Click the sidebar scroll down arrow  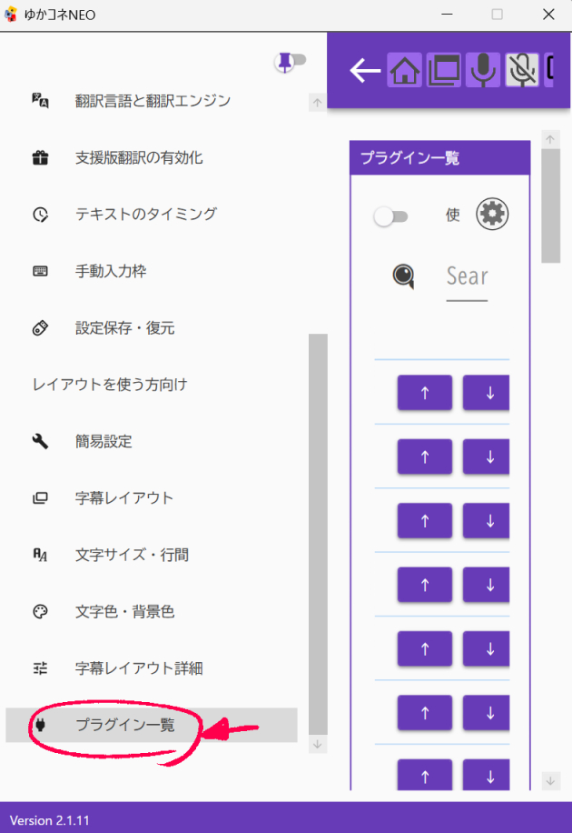tap(317, 744)
